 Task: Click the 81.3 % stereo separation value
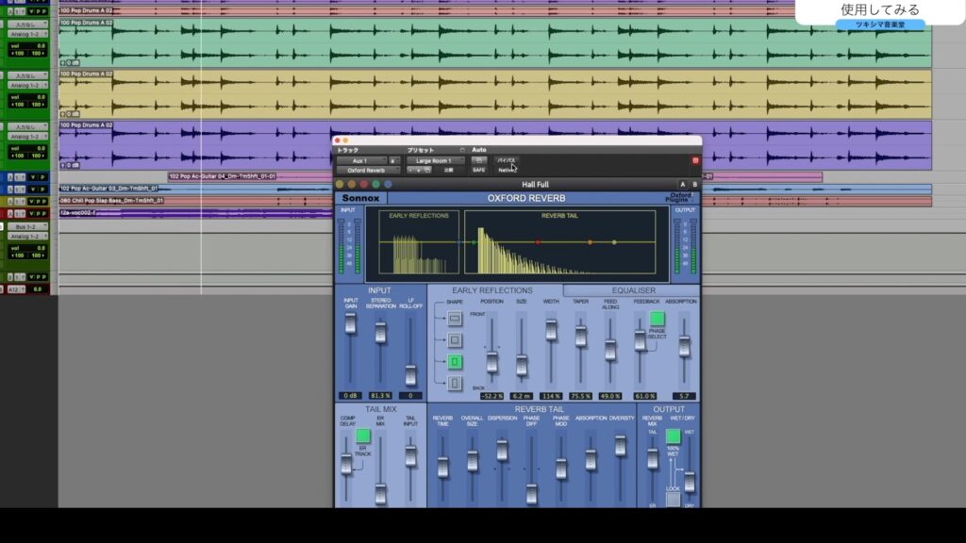coord(380,396)
